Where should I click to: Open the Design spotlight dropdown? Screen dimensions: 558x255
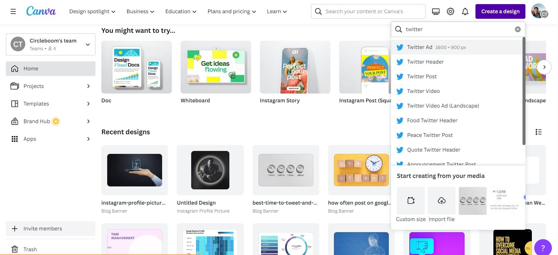point(92,11)
